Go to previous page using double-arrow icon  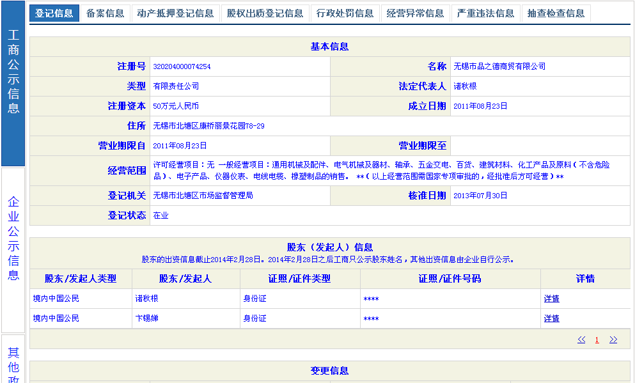tap(581, 340)
